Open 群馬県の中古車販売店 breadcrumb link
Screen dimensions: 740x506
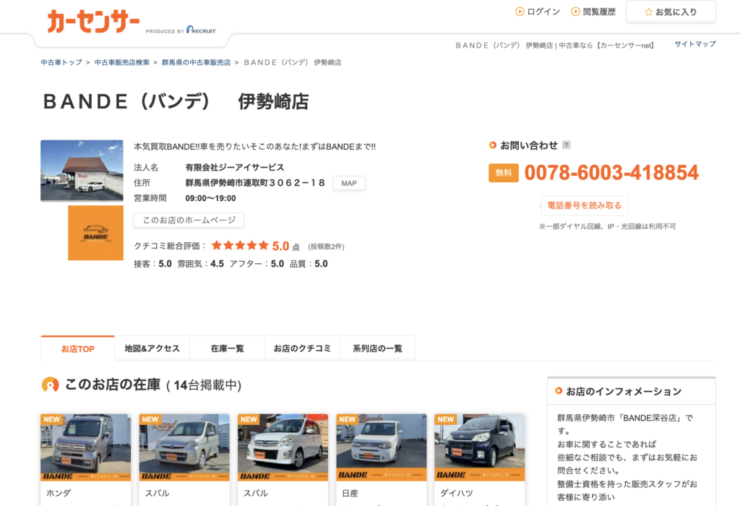point(196,62)
